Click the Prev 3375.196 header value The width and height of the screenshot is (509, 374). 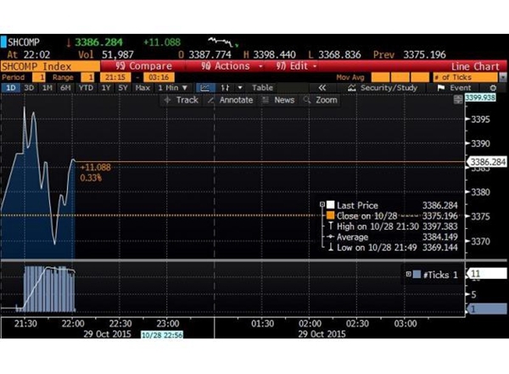(410, 54)
